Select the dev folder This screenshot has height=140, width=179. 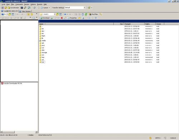pyautogui.click(x=43, y=31)
